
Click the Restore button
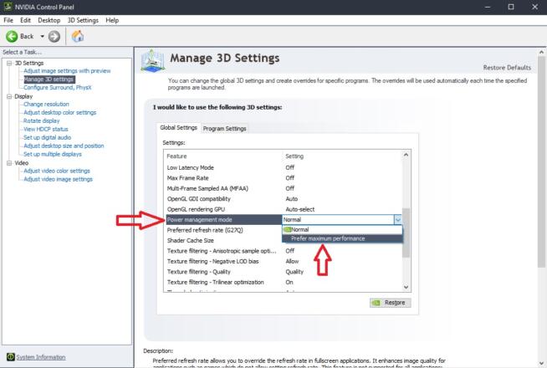coord(391,303)
